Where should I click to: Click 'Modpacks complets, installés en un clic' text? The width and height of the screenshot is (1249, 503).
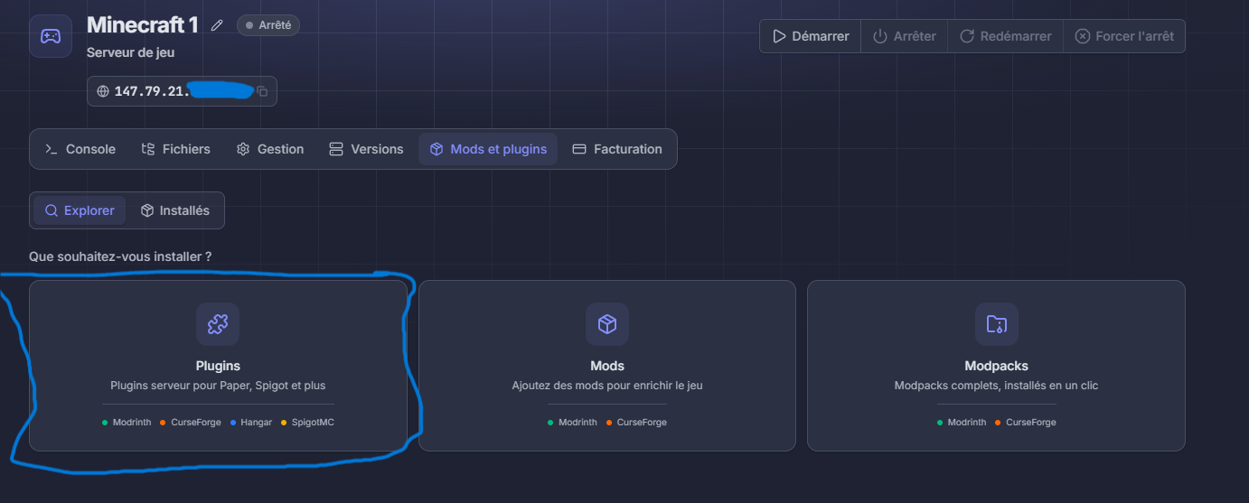996,386
